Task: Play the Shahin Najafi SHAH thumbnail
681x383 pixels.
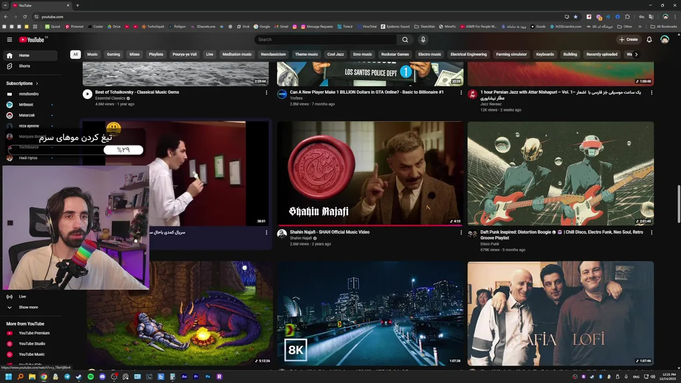Action: coord(370,173)
